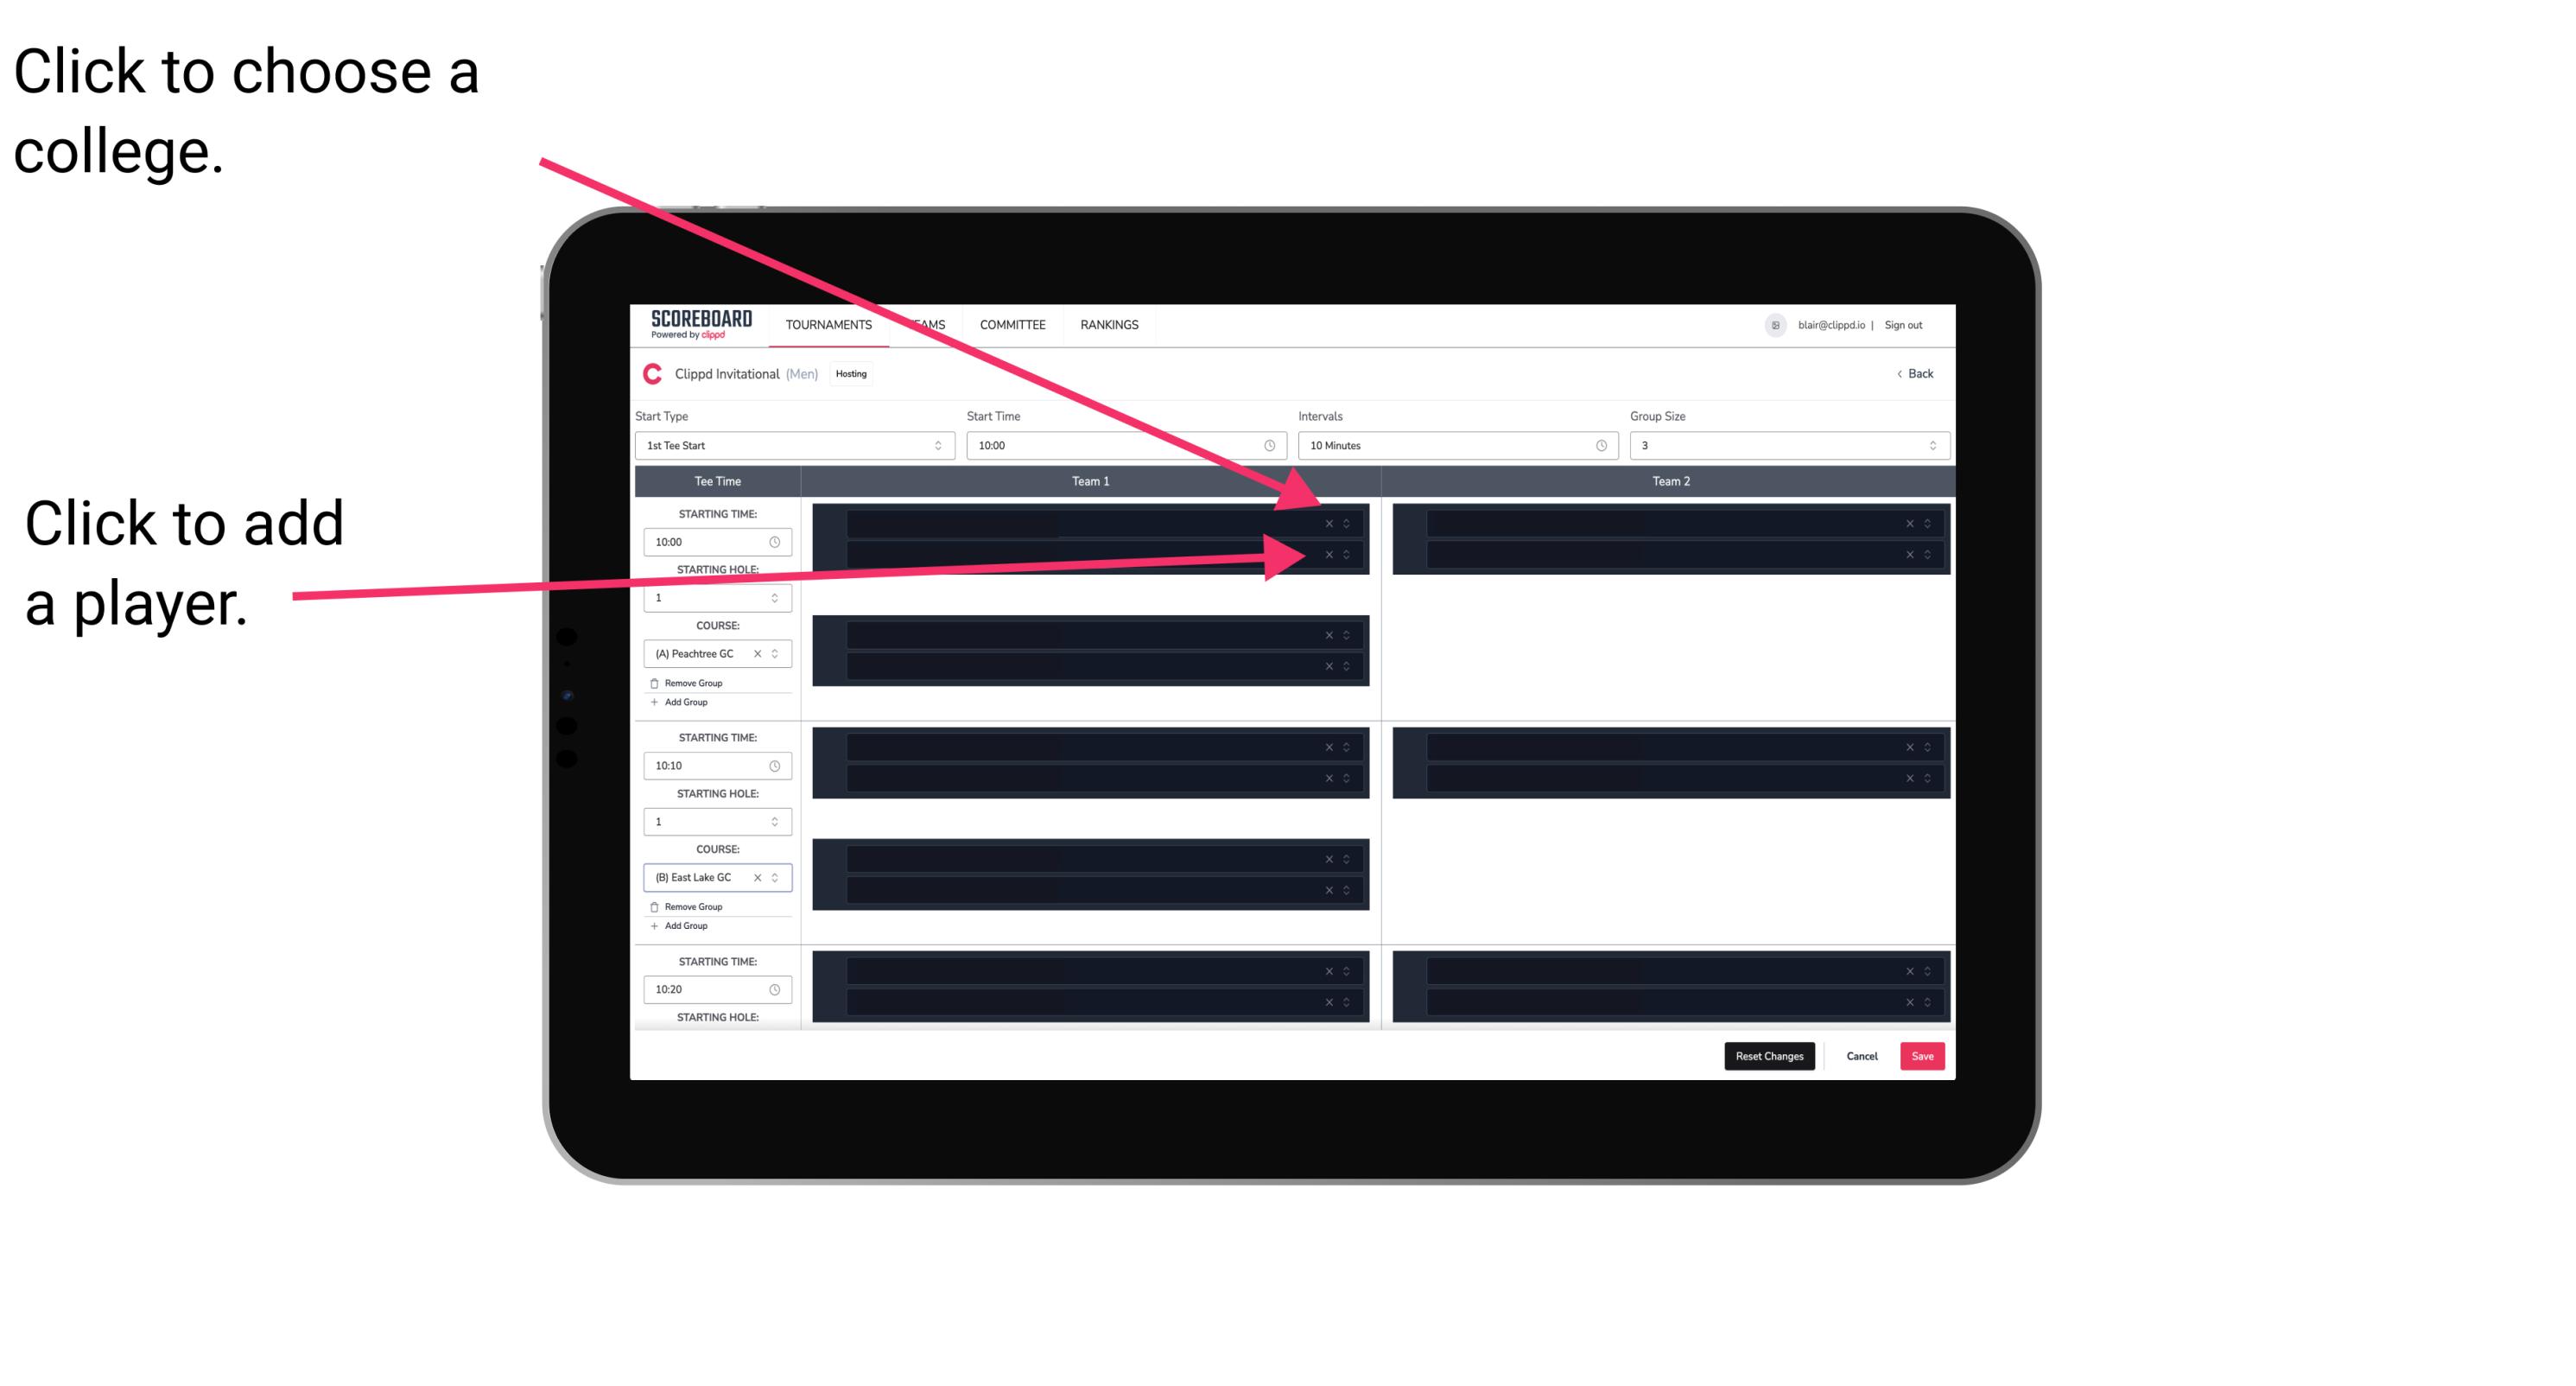Click the RANKINGS tab

tap(1113, 324)
